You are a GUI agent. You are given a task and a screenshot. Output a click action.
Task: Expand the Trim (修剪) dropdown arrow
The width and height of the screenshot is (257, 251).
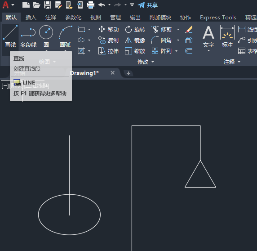click(x=178, y=30)
